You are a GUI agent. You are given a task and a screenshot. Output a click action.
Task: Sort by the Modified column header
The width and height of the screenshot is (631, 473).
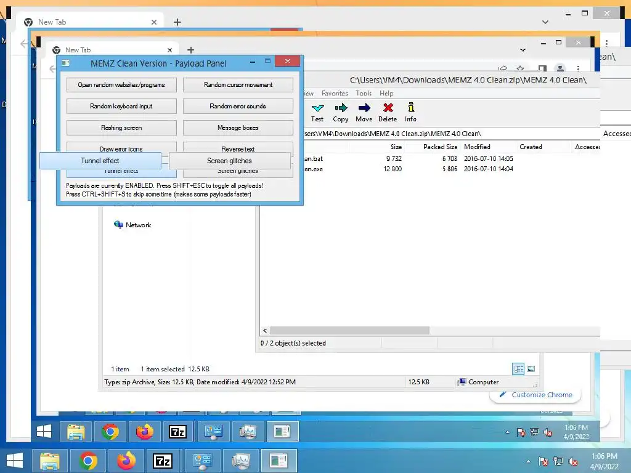(x=477, y=147)
